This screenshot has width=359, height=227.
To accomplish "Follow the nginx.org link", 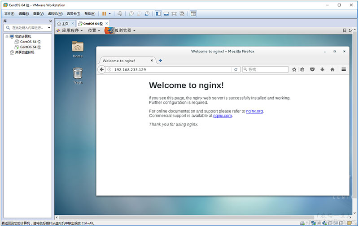I will (254, 111).
